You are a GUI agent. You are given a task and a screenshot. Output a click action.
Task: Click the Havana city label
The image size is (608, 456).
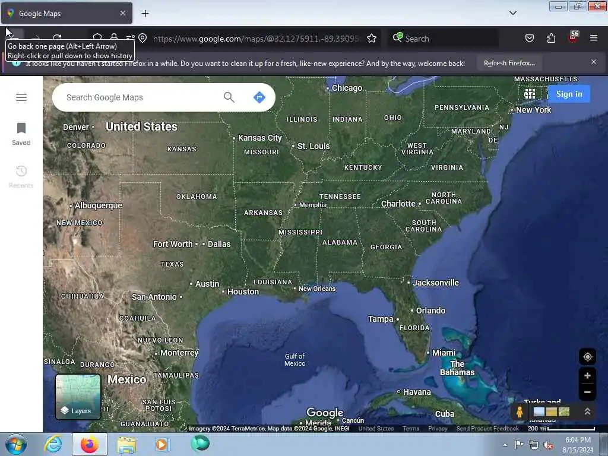click(417, 392)
